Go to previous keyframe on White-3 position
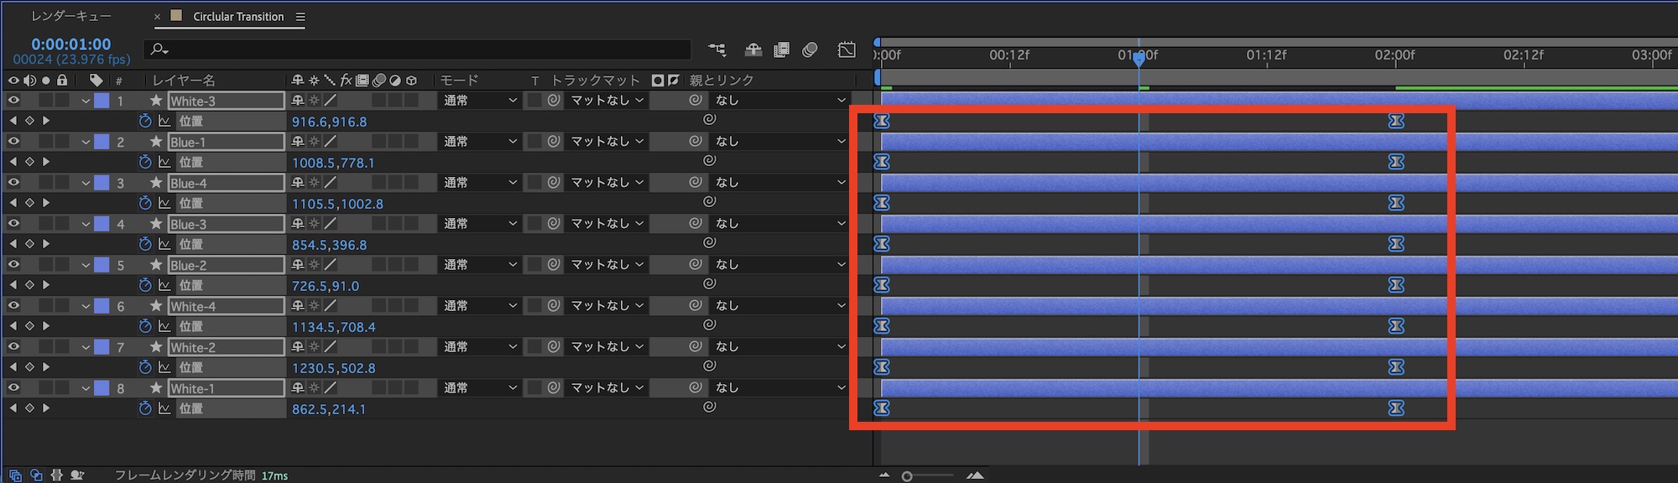The width and height of the screenshot is (1678, 483). [13, 121]
